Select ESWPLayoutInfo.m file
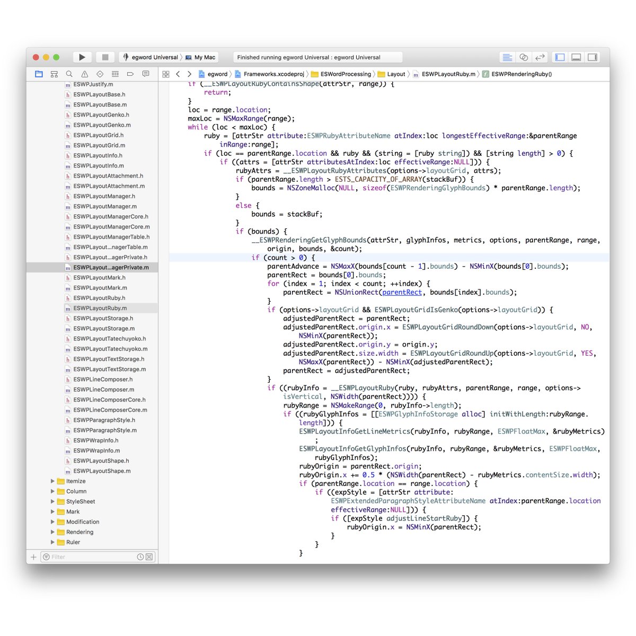636x636 pixels. point(92,165)
